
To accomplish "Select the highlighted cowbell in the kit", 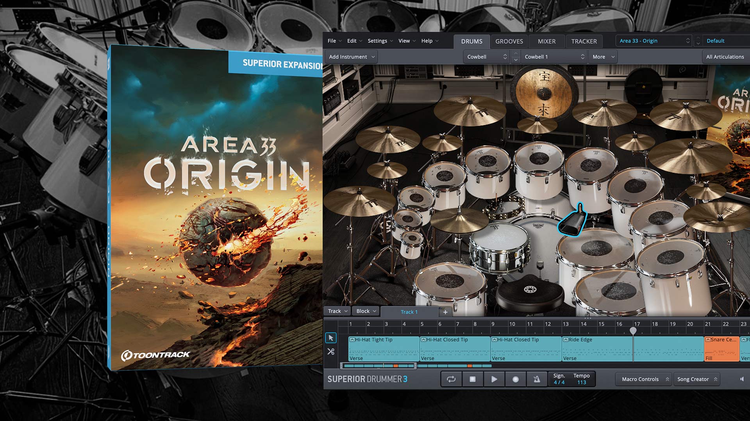I will click(x=572, y=220).
